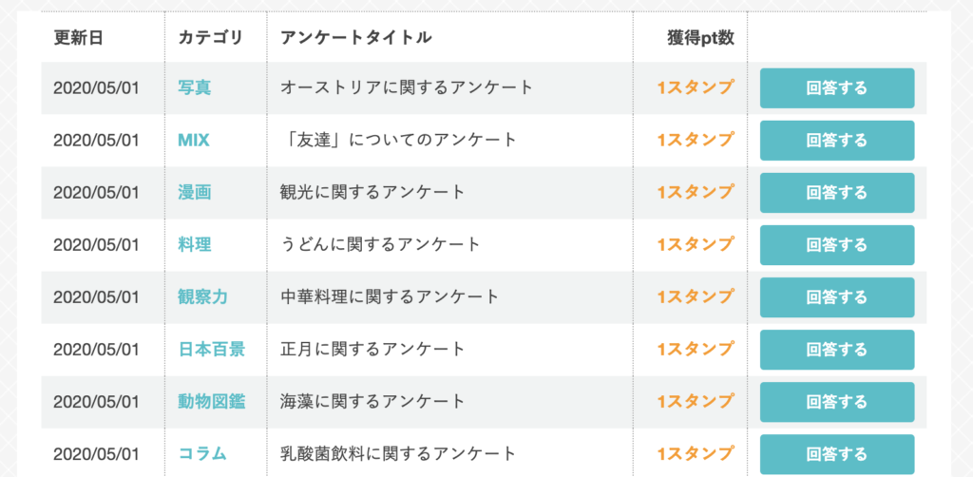Viewport: 973px width, 477px height.
Task: Click 回答する for the 中華料理 survey
Action: pyautogui.click(x=837, y=297)
